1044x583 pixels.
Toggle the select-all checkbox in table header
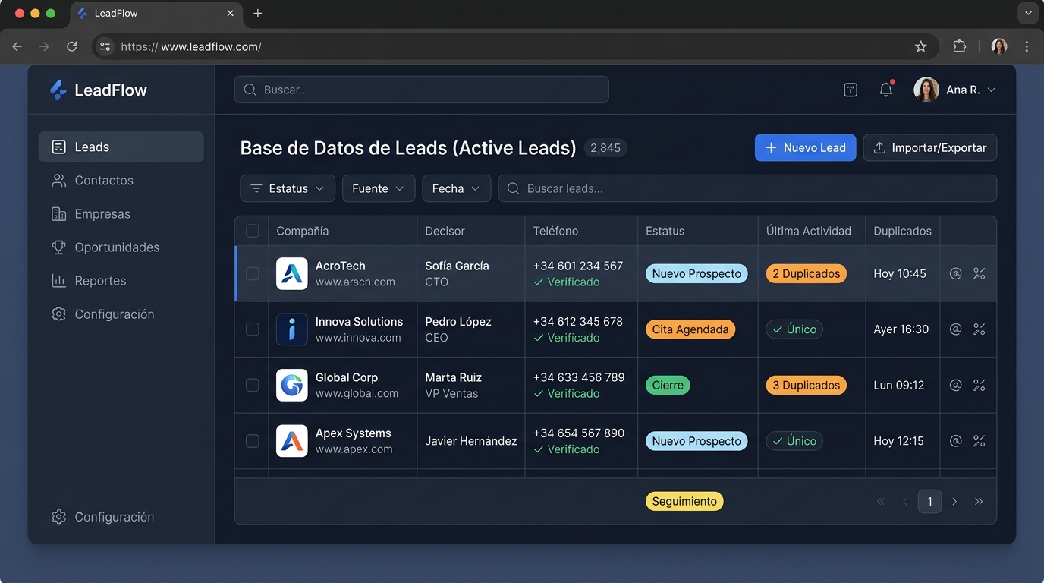pyautogui.click(x=253, y=231)
